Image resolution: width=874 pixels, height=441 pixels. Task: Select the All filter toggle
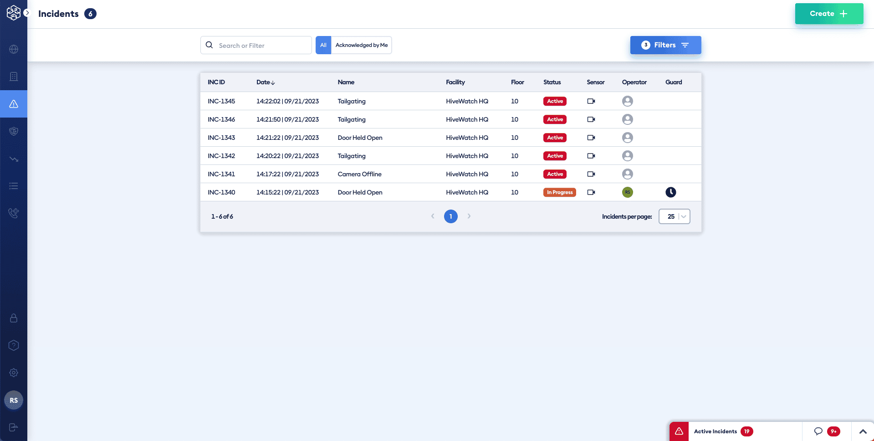[x=323, y=45]
